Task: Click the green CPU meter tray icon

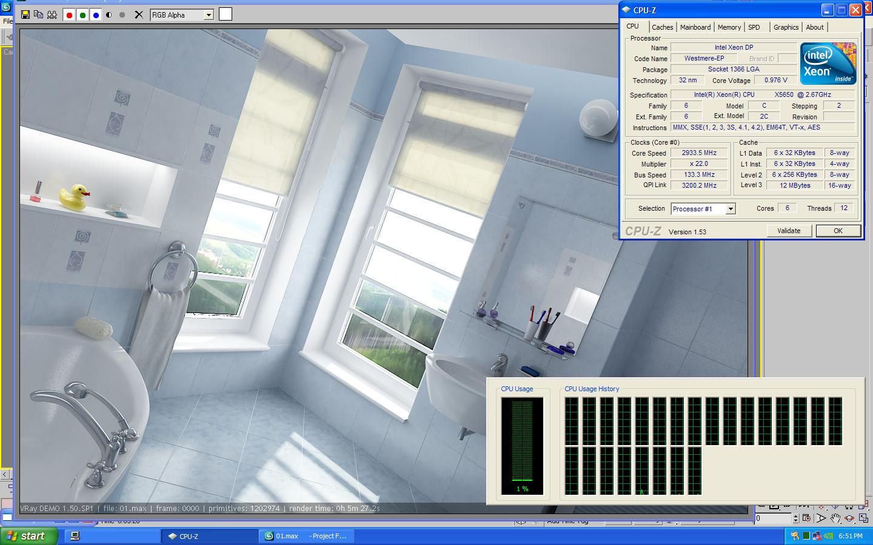Action: click(806, 536)
